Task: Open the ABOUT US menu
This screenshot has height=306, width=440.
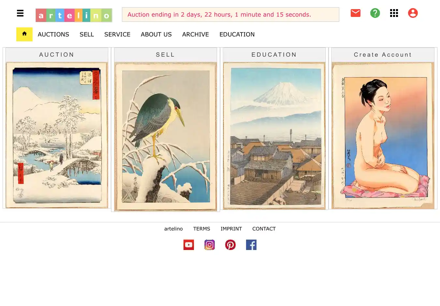Action: [156, 35]
